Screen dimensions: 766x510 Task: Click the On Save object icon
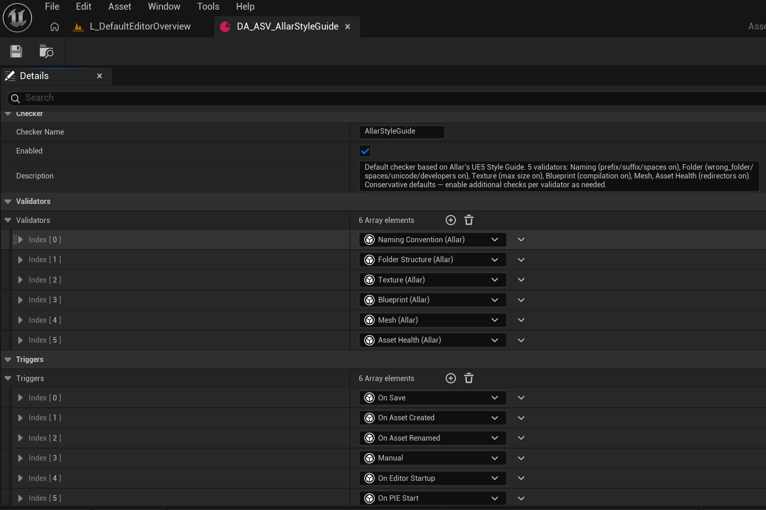369,398
